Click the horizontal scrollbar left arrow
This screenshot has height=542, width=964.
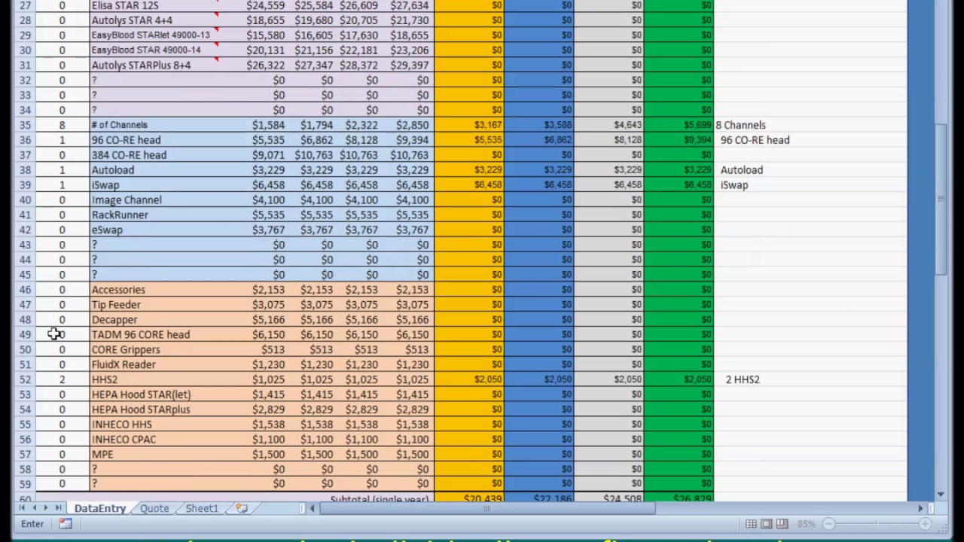point(313,509)
